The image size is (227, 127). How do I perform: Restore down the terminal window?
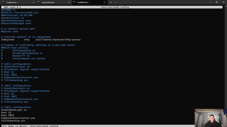click(217, 2)
